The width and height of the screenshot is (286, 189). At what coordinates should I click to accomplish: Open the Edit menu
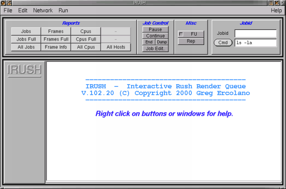coord(23,10)
